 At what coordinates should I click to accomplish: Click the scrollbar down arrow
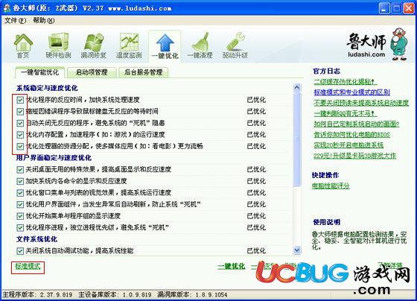click(x=297, y=250)
